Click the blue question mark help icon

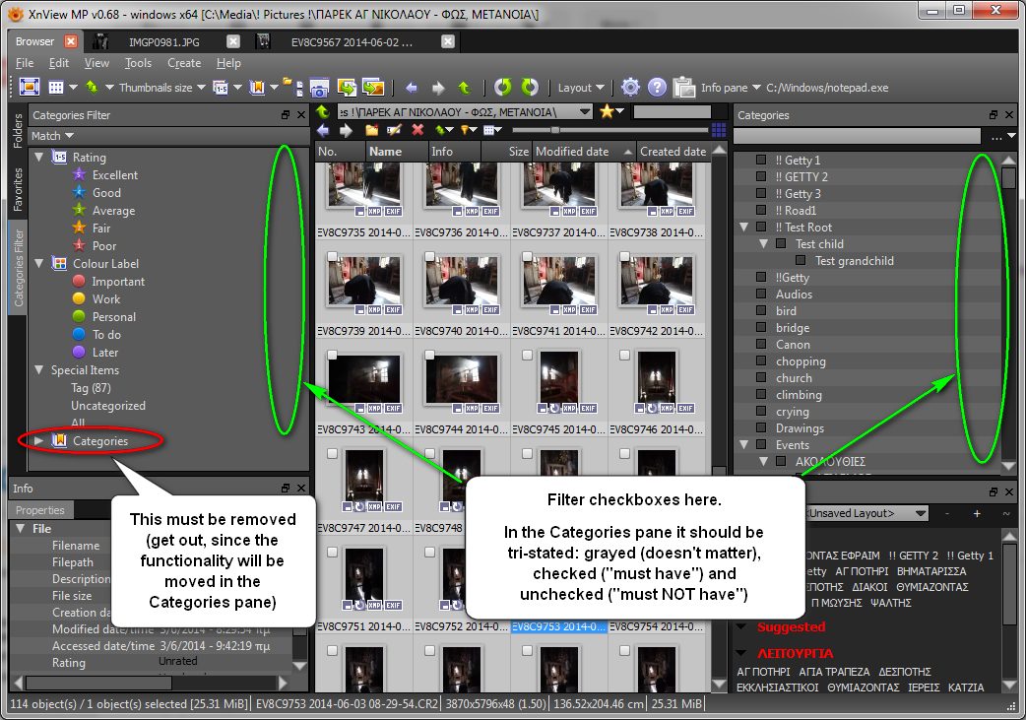(657, 87)
